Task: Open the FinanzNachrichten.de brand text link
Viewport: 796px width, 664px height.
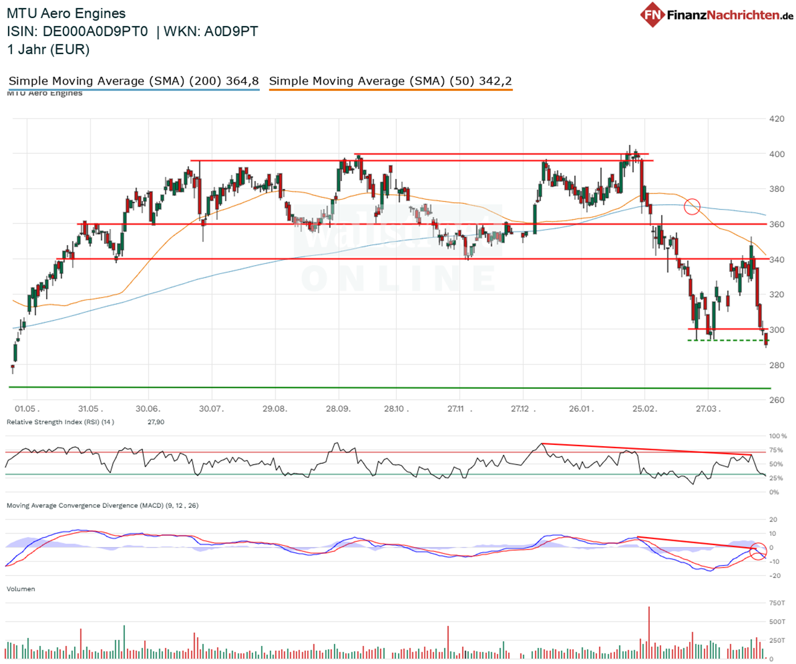Action: click(729, 15)
